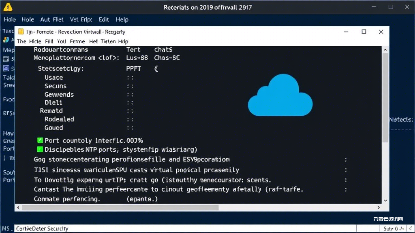Image resolution: width=415 pixels, height=233 pixels.
Task: Click the PPFT value
Action: 133,69
